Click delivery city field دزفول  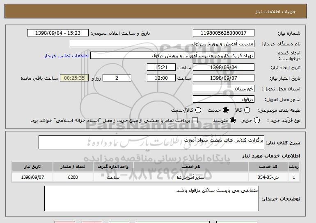[x=224, y=99]
